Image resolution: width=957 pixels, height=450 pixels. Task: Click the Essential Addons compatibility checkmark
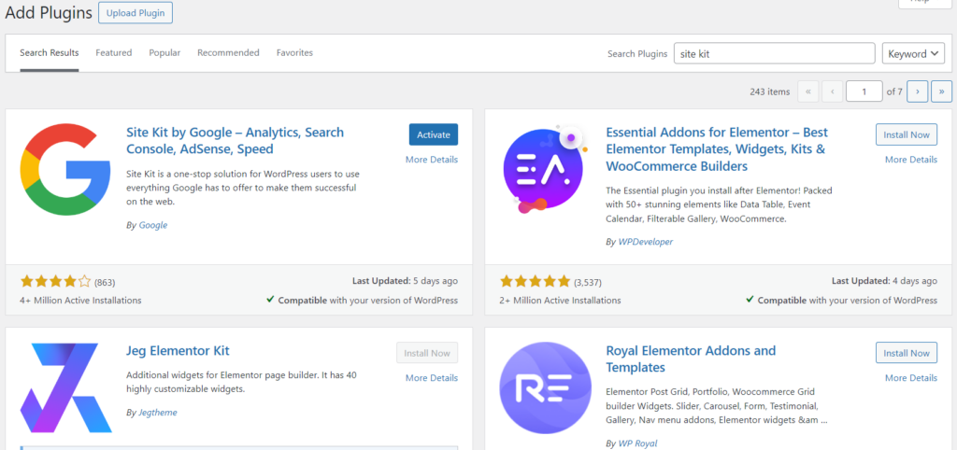[750, 300]
